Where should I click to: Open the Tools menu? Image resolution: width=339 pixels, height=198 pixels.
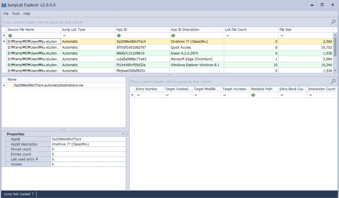point(16,14)
